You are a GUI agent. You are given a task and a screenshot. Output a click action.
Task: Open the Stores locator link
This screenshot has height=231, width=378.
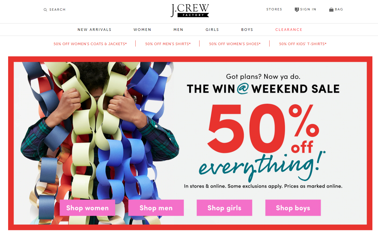click(x=274, y=10)
